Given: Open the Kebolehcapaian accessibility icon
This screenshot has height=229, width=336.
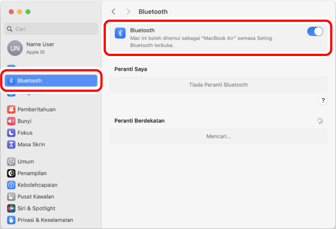Looking at the screenshot, I should point(11,185).
